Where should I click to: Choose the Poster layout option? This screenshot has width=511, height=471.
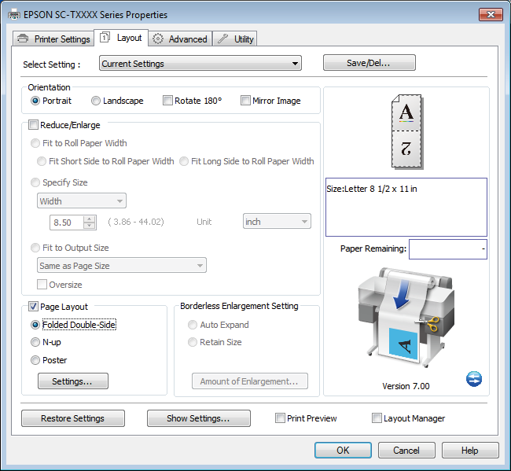pyautogui.click(x=49, y=360)
